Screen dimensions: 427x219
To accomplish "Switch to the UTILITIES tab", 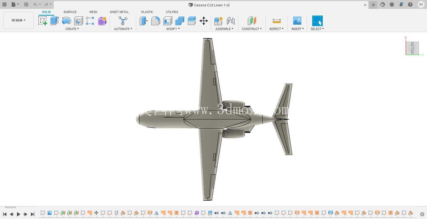I will tap(172, 12).
